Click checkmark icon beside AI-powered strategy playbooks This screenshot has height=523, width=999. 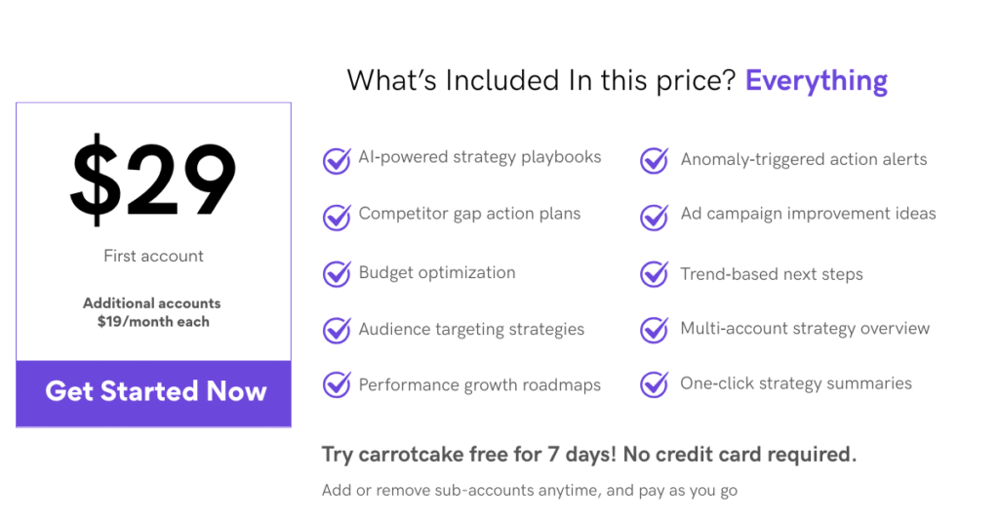337,161
